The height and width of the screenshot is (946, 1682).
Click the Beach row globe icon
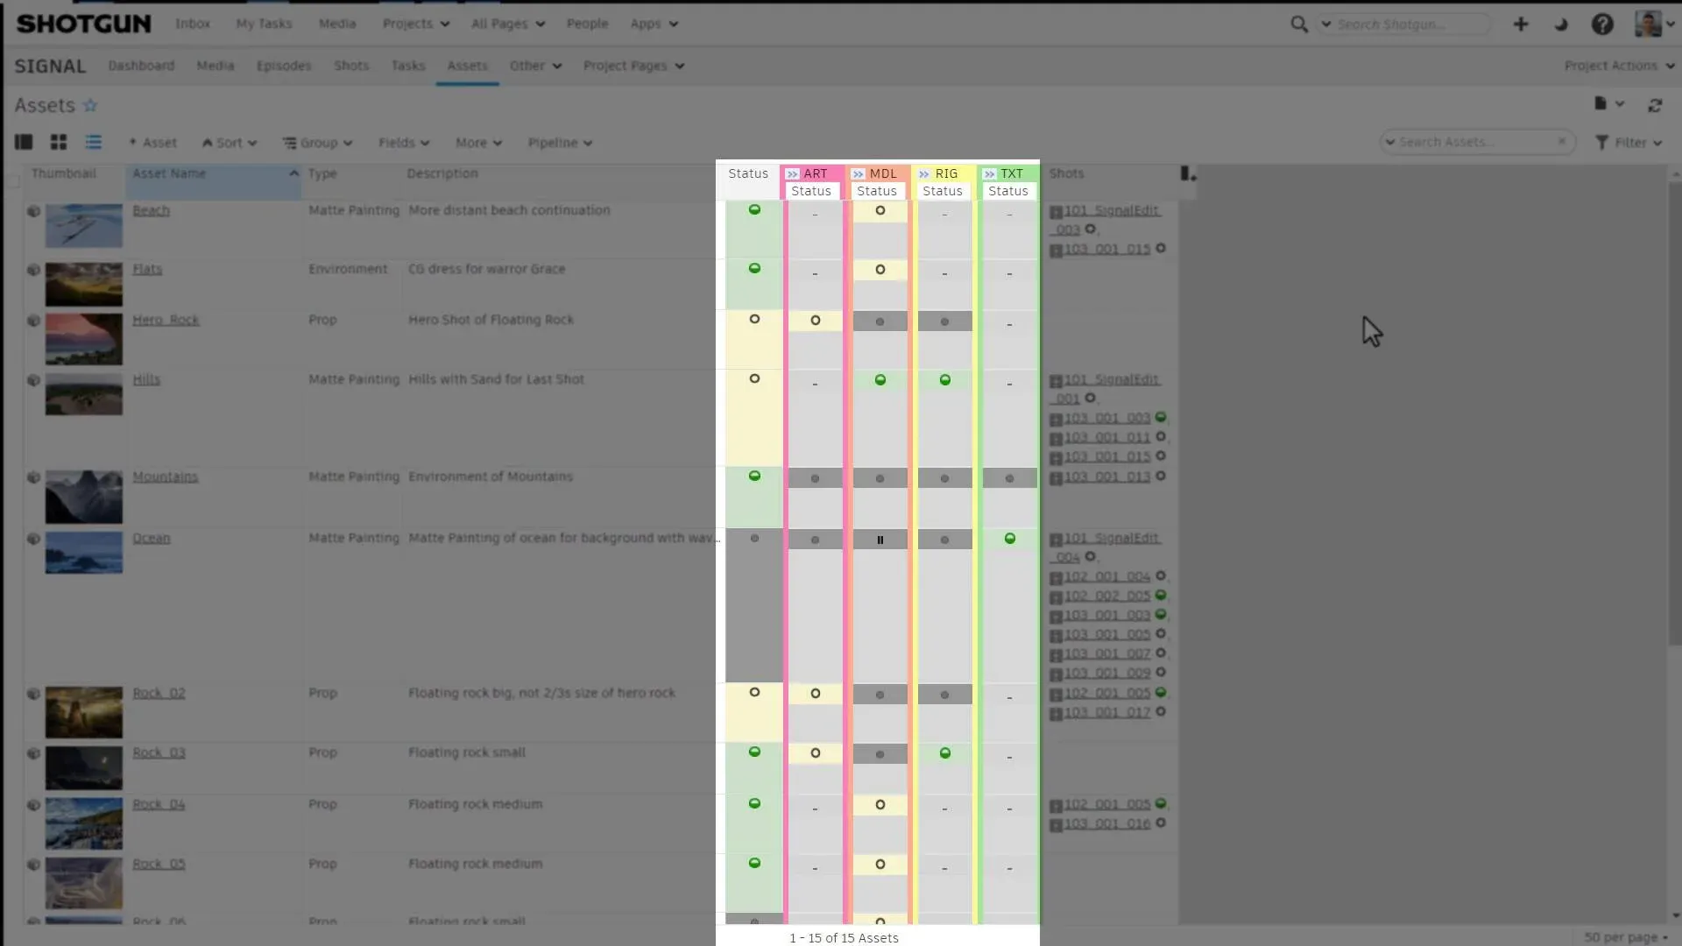point(33,211)
